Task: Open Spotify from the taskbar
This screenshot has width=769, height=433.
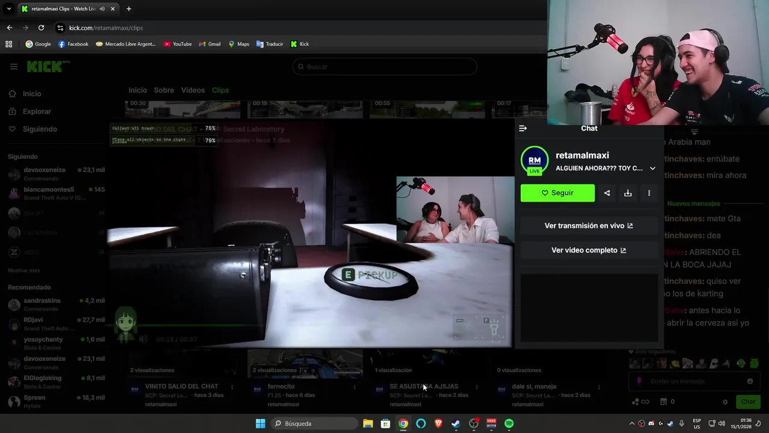Action: [x=509, y=423]
